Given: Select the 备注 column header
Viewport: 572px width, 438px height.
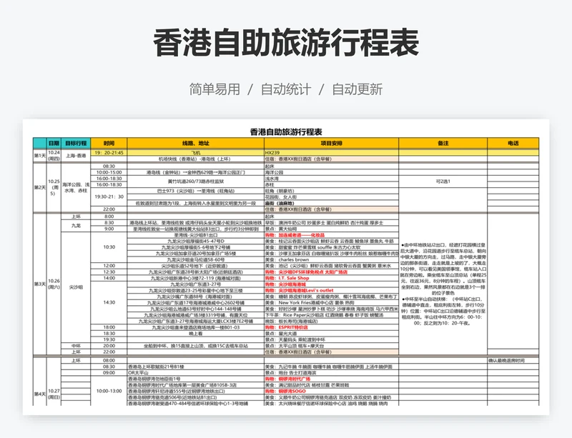Looking at the screenshot, I should point(443,143).
